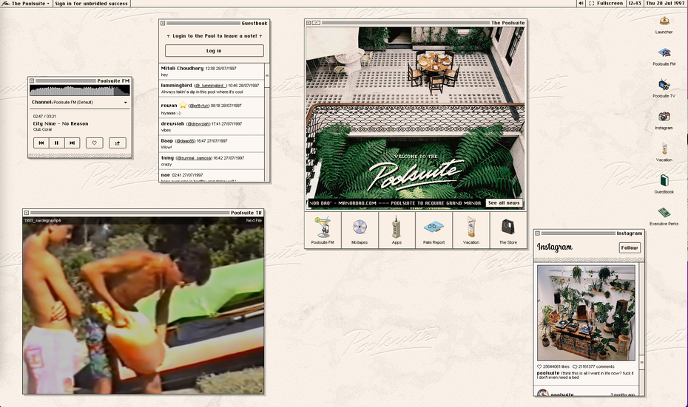This screenshot has height=407, width=688.
Task: Mute sound via menu bar speaker icon
Action: click(581, 4)
